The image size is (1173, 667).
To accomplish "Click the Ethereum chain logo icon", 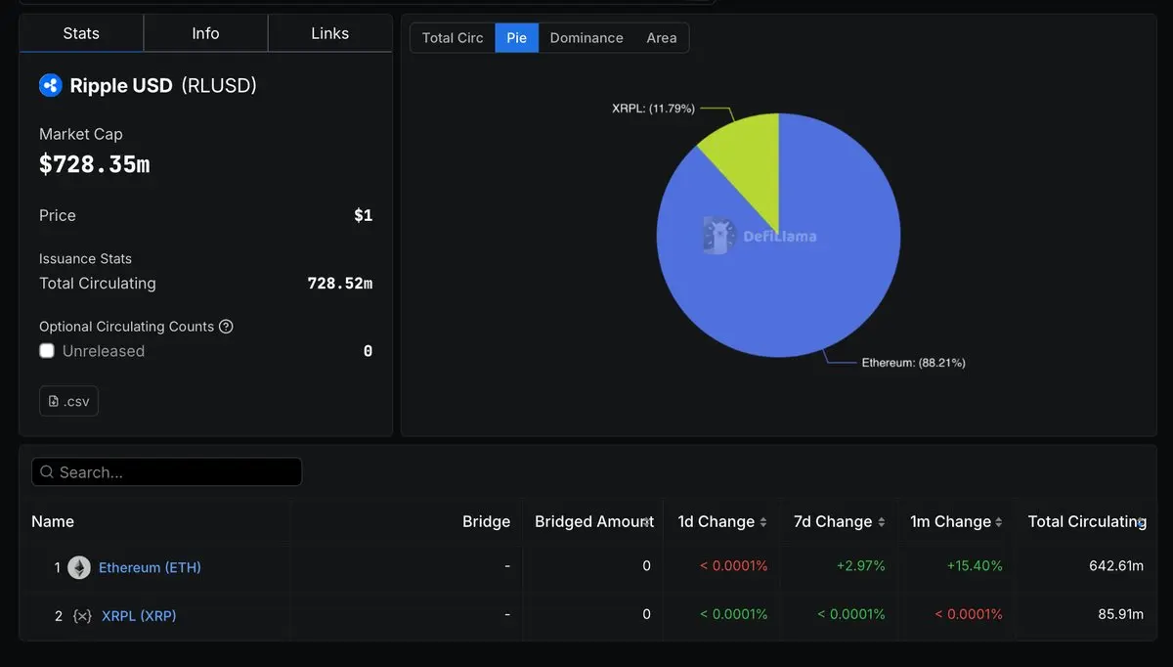I will [x=79, y=567].
